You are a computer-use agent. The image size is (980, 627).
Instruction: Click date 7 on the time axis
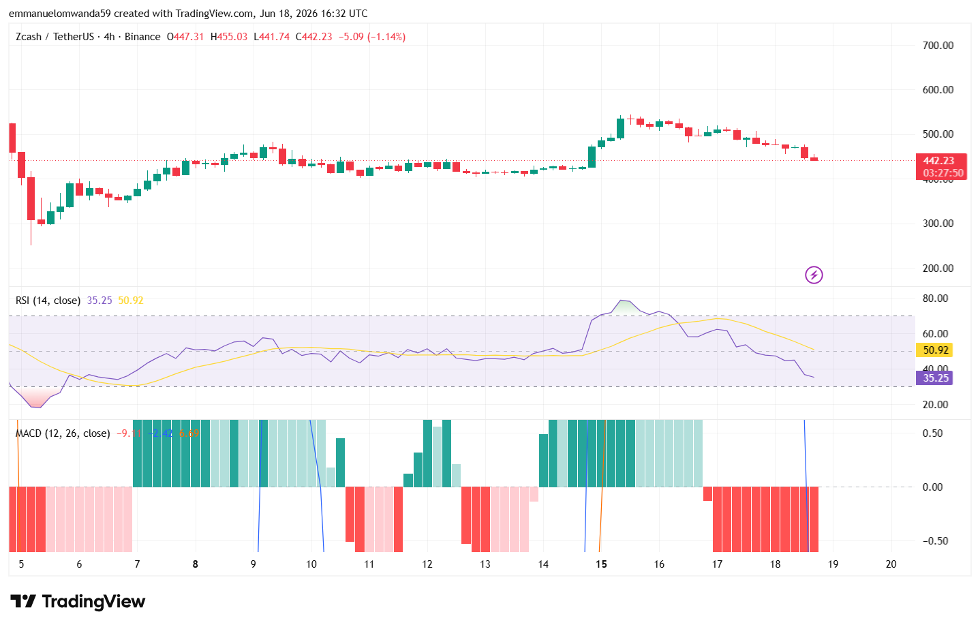pyautogui.click(x=137, y=564)
